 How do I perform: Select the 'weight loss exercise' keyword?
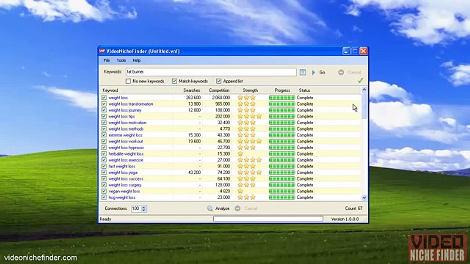(x=126, y=160)
